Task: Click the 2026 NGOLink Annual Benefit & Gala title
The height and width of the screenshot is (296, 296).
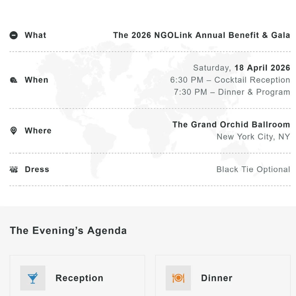Action: tap(201, 35)
